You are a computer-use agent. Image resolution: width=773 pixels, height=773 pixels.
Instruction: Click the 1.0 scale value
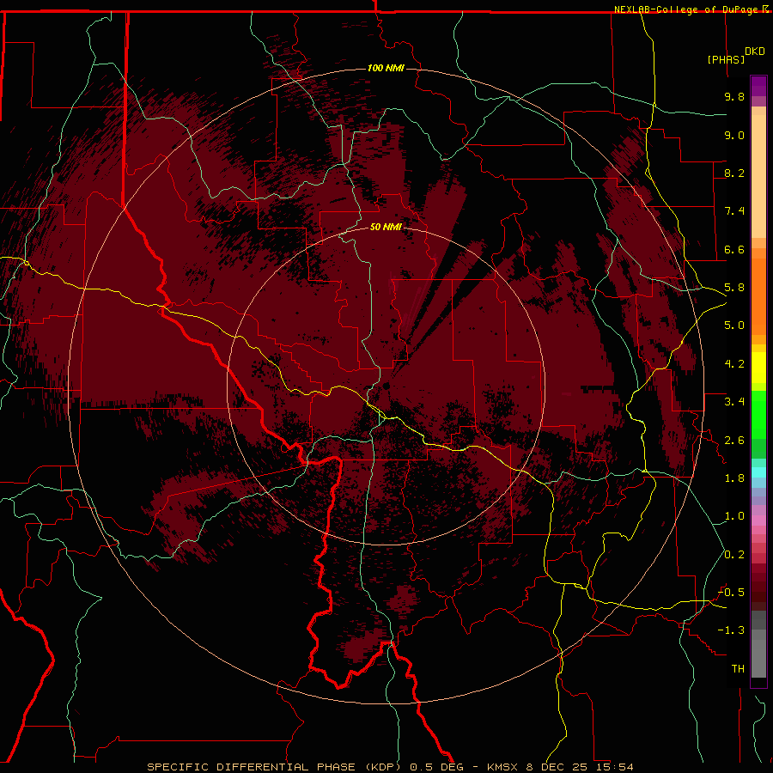[x=734, y=516]
